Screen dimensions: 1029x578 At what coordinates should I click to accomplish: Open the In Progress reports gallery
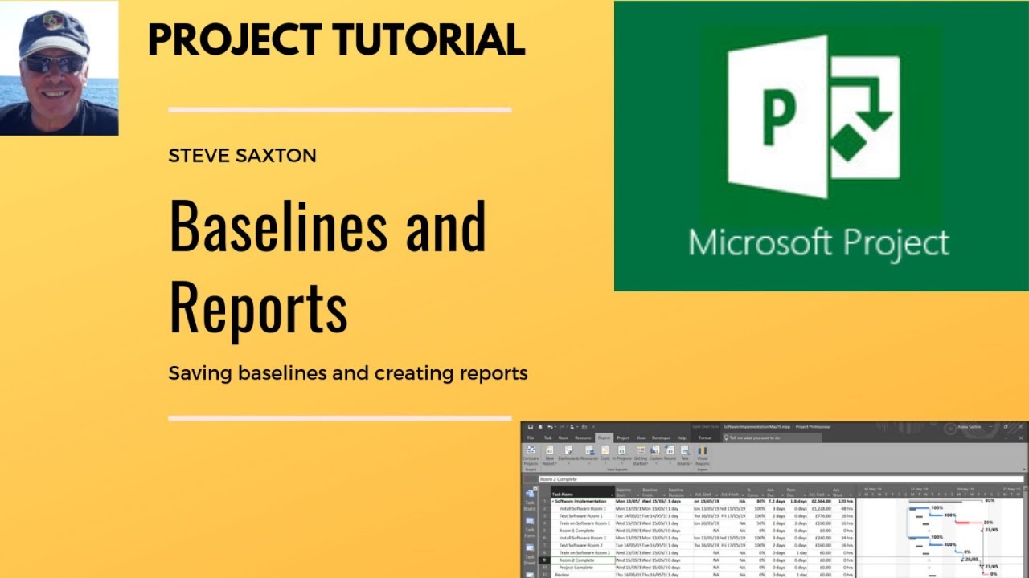621,454
